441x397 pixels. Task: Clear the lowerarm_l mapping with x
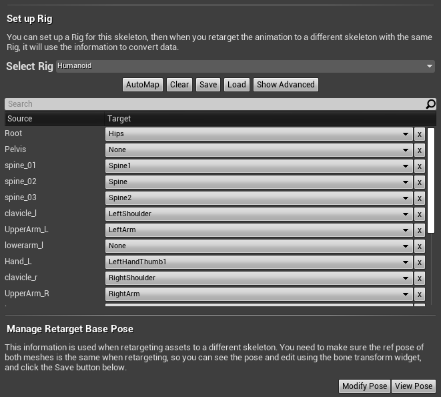(x=420, y=246)
